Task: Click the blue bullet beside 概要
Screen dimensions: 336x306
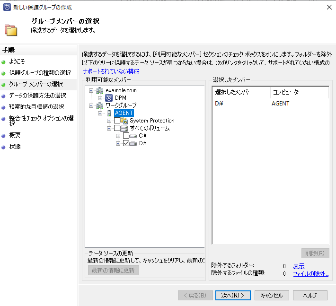Action: 3,136
